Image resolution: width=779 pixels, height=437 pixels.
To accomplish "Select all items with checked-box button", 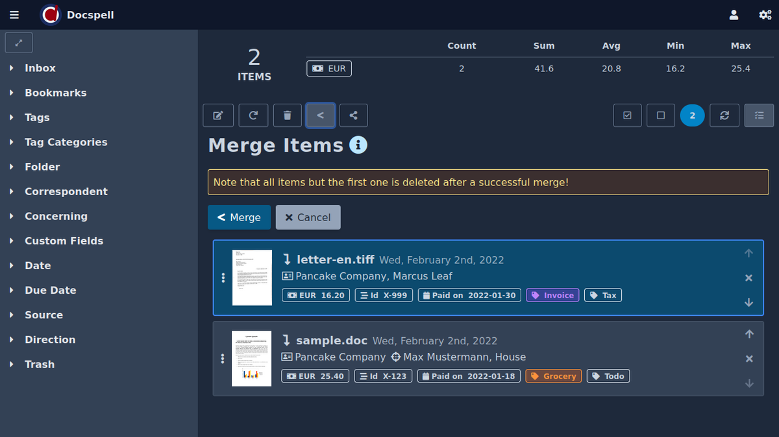I will pyautogui.click(x=627, y=115).
